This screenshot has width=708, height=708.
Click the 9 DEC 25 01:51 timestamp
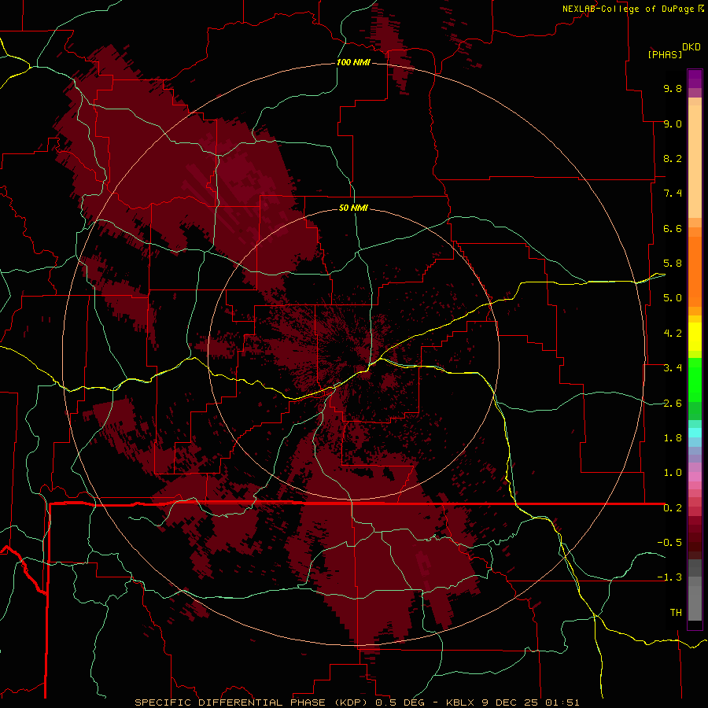[x=531, y=702]
